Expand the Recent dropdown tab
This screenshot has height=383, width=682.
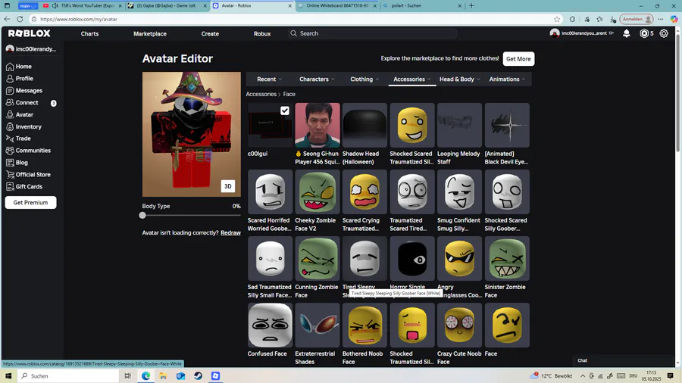(x=269, y=79)
